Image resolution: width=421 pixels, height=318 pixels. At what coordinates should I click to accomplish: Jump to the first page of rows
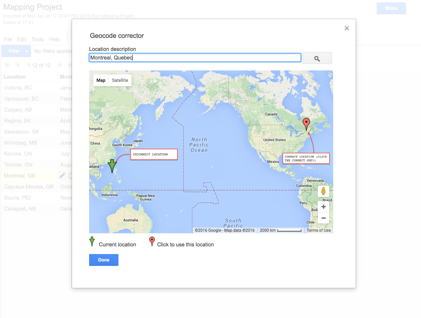(7, 65)
